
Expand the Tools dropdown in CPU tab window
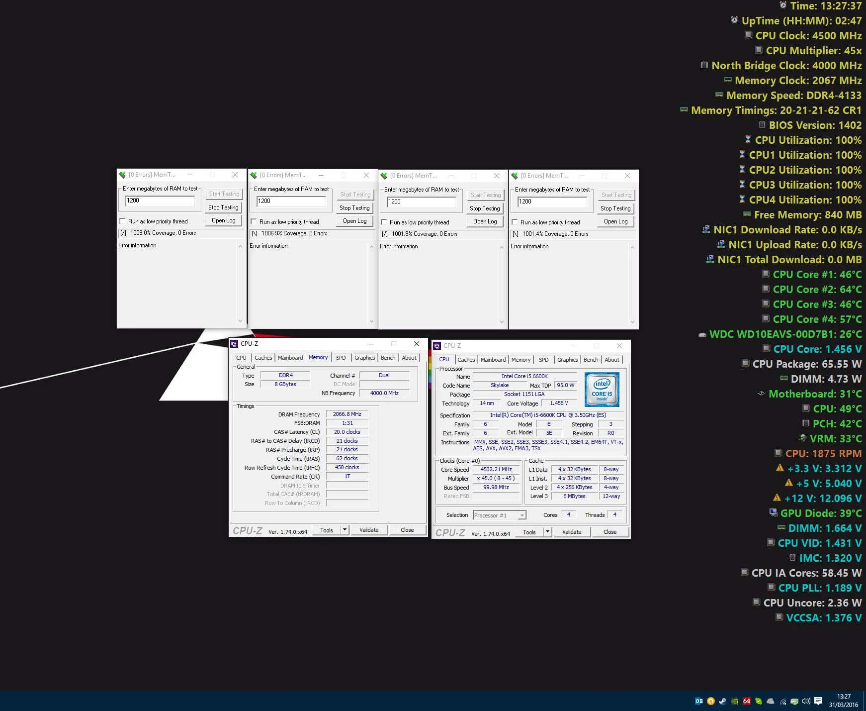coord(547,532)
